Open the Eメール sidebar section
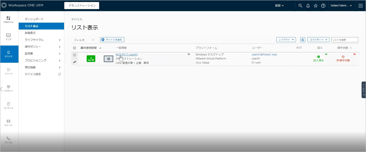Screen dimensions: 366x152 click(8, 123)
